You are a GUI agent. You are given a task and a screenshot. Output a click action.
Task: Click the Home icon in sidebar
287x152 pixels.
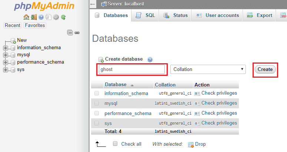26,17
